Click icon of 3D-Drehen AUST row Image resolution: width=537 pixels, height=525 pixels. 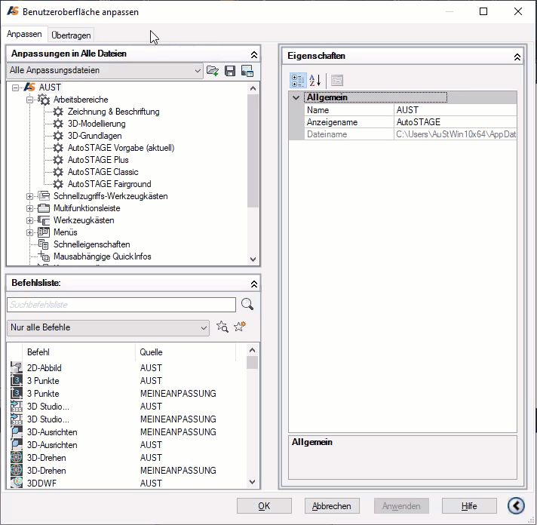[x=16, y=458]
